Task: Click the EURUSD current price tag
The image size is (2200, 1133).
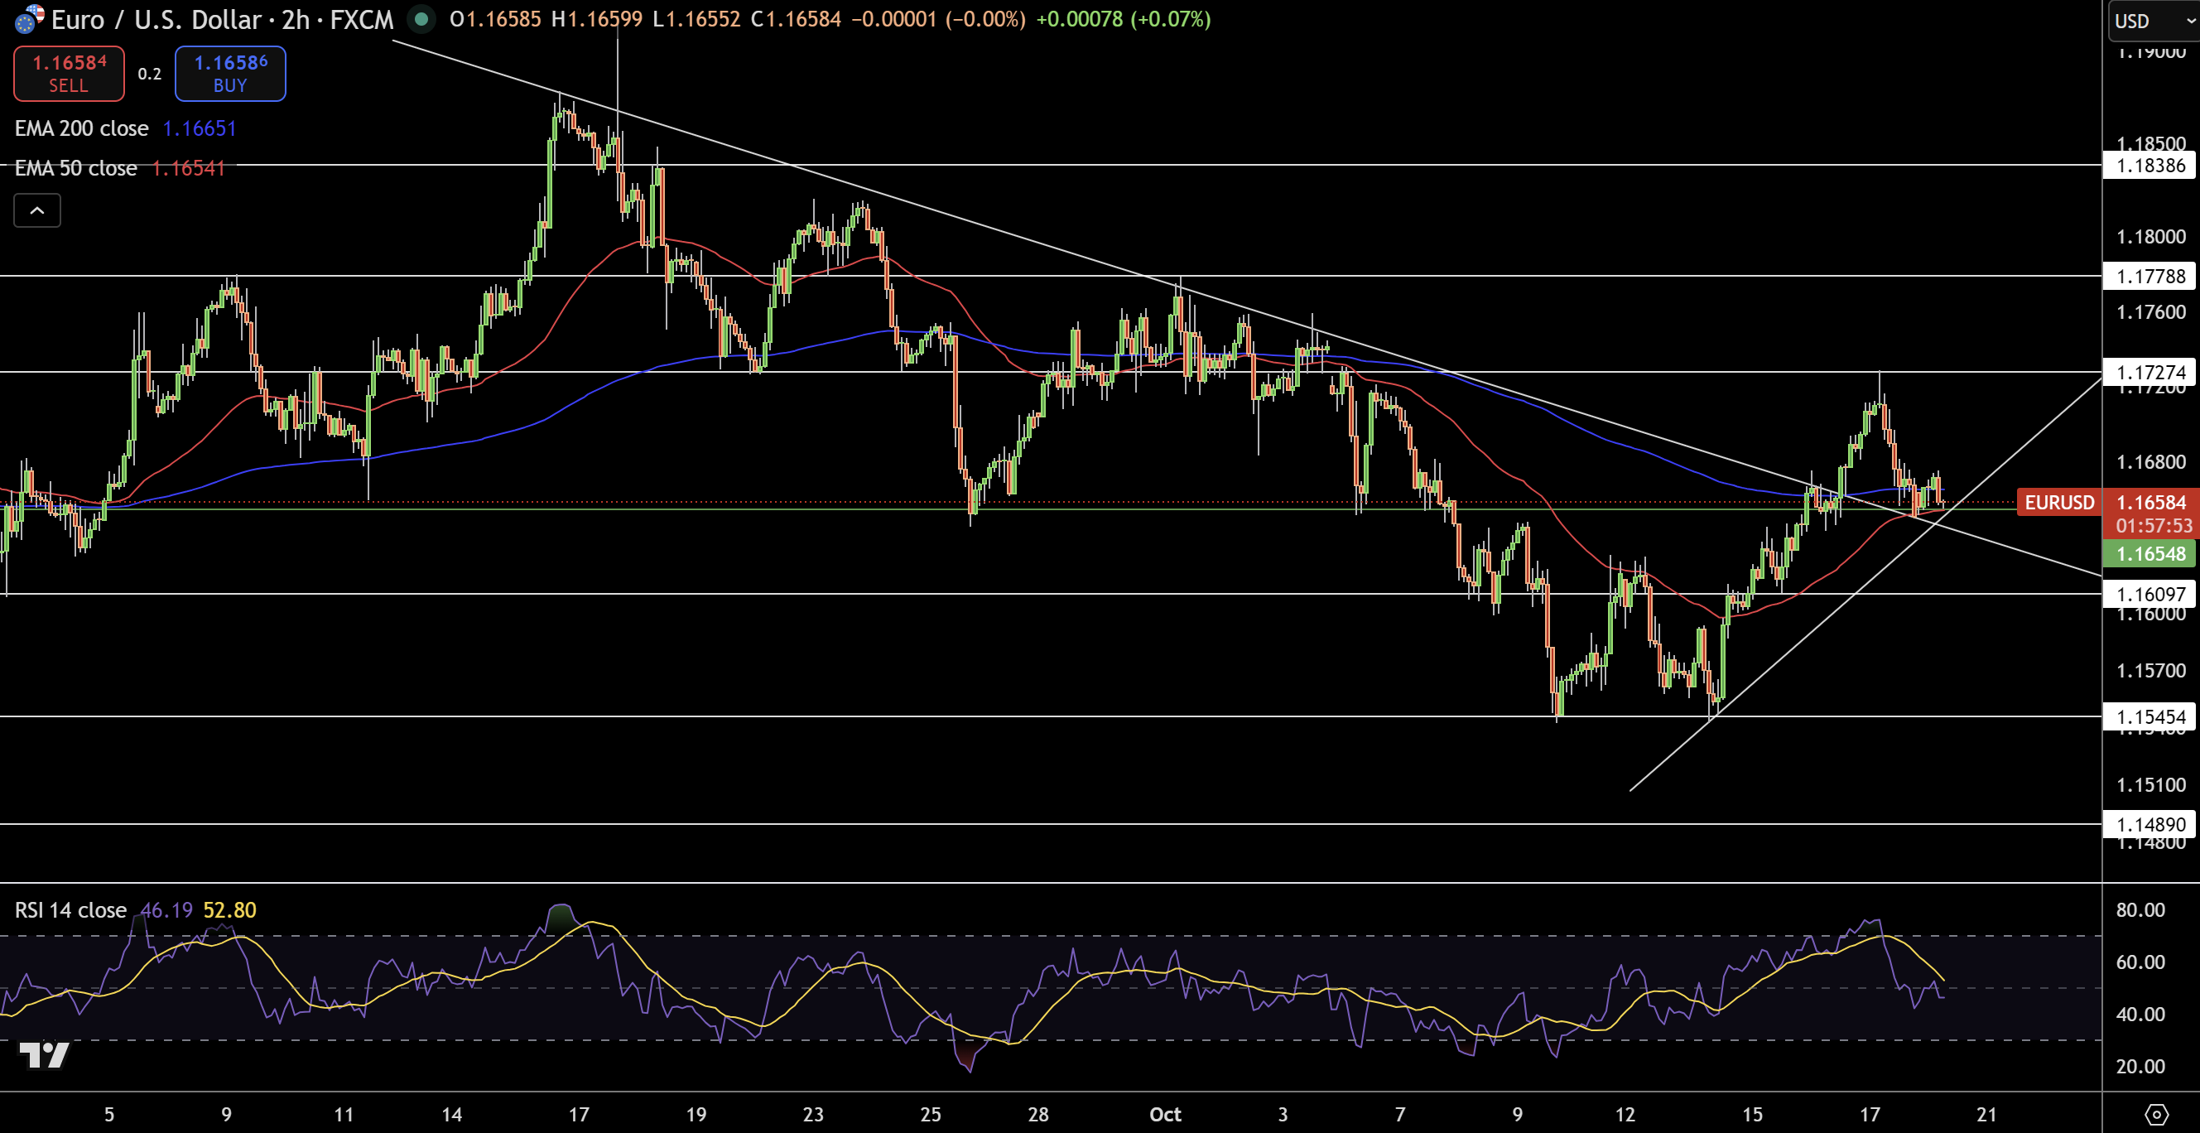Action: 2059,503
